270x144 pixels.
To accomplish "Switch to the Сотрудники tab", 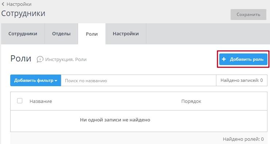I will pos(23,34).
